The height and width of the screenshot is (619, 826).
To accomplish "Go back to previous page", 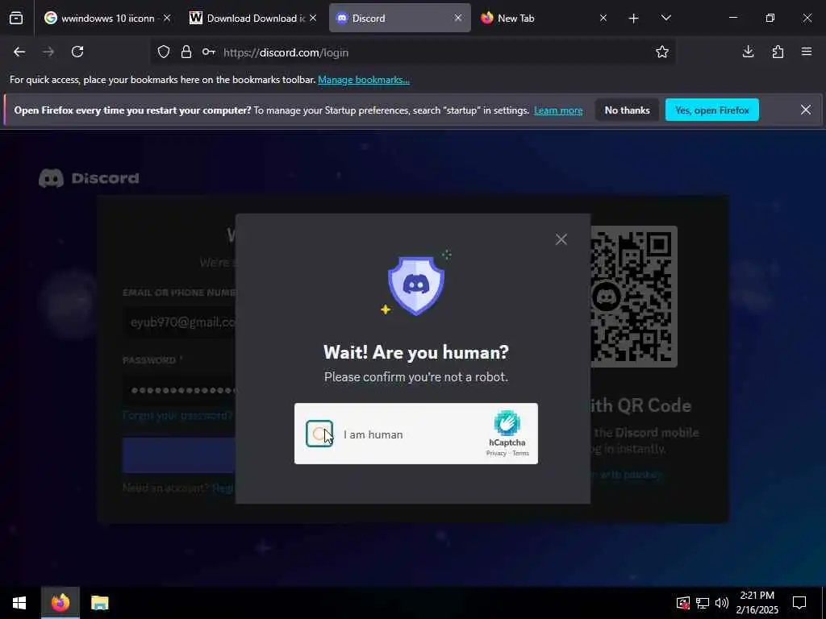I will [19, 52].
